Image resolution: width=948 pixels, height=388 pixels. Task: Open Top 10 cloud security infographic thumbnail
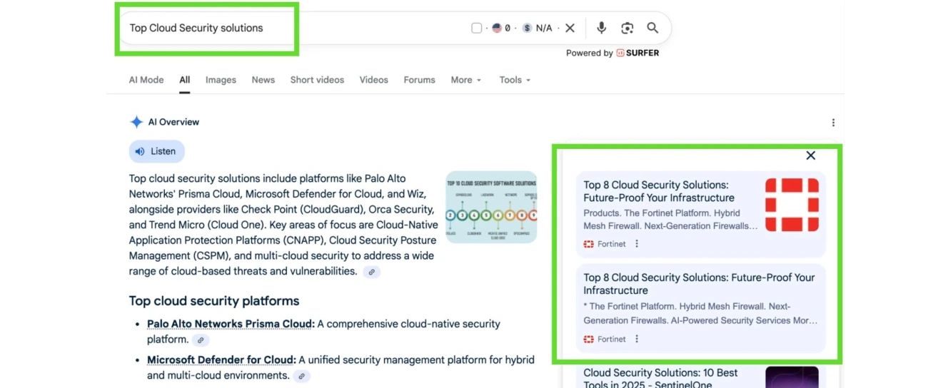click(491, 207)
